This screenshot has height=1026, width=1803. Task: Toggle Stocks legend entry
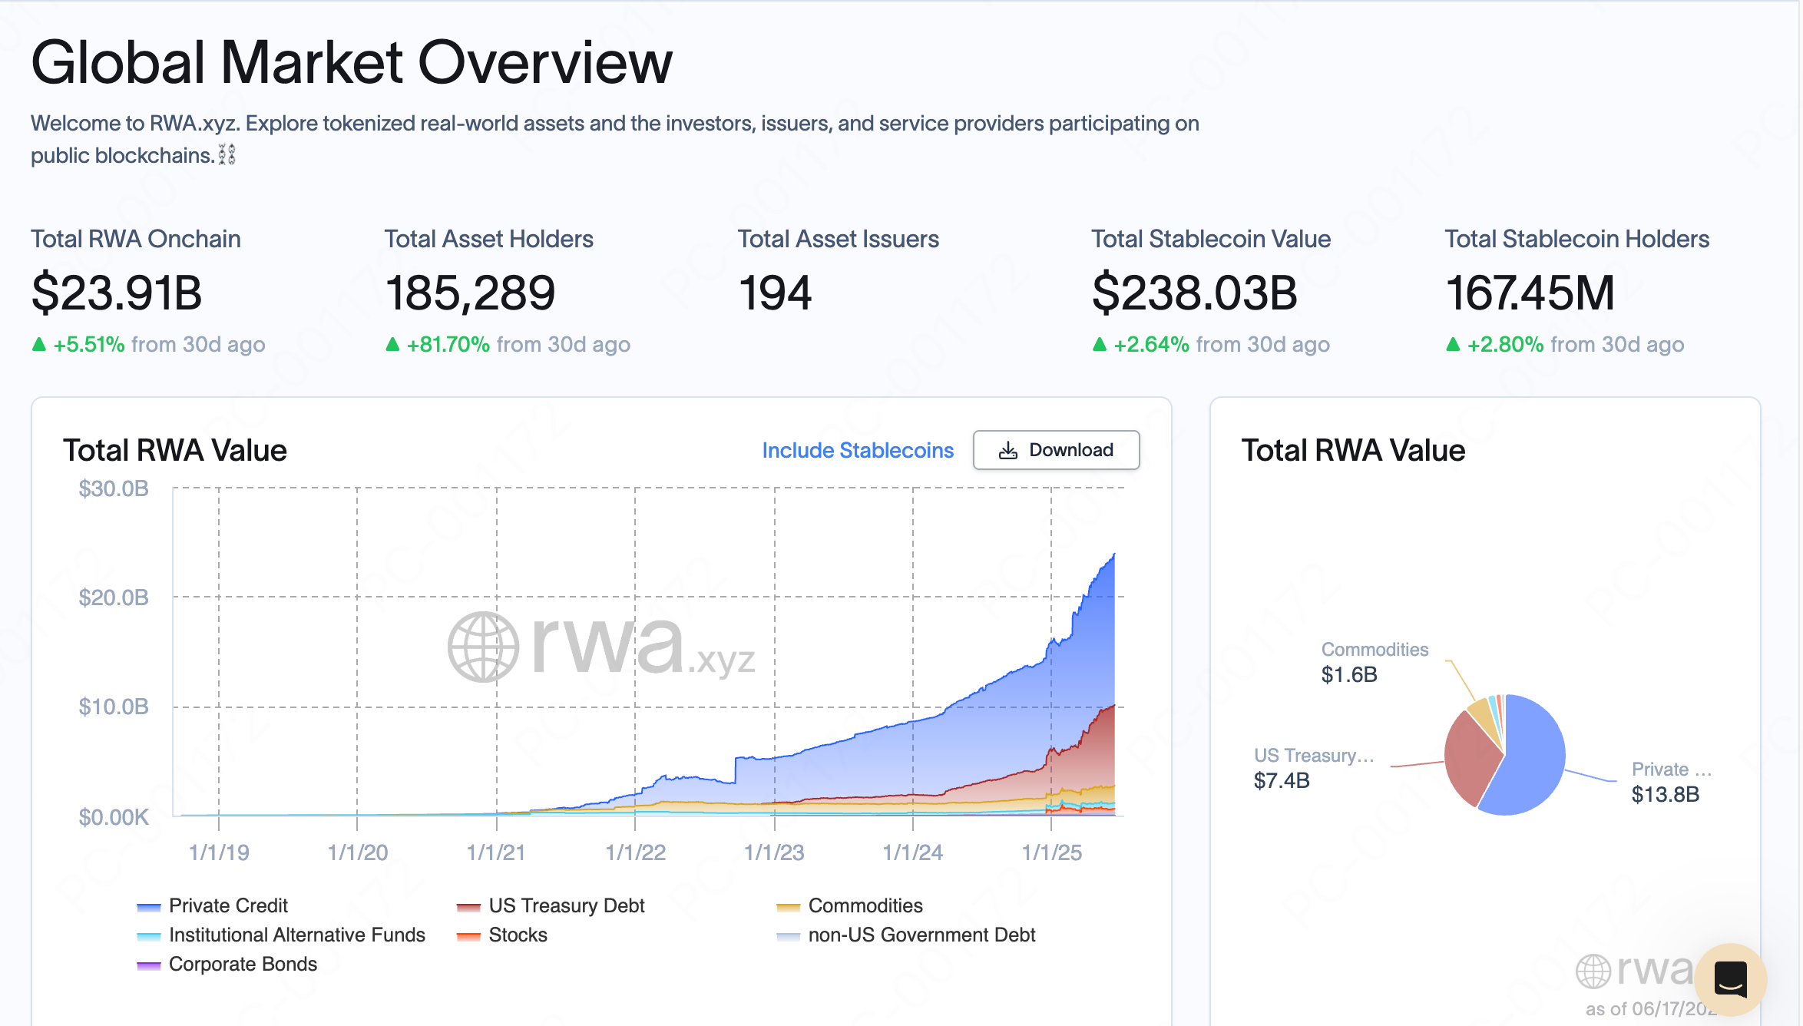(x=517, y=935)
